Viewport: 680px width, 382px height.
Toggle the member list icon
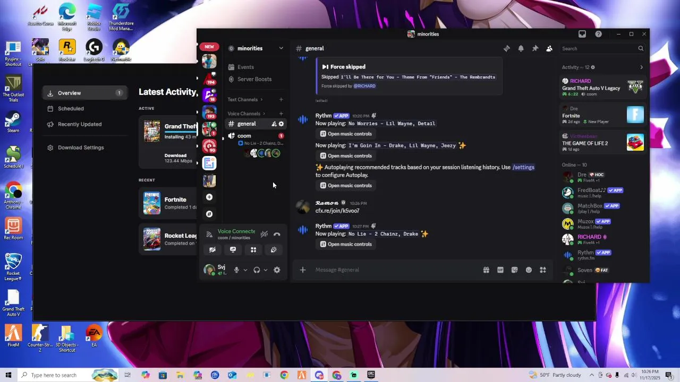click(x=549, y=48)
